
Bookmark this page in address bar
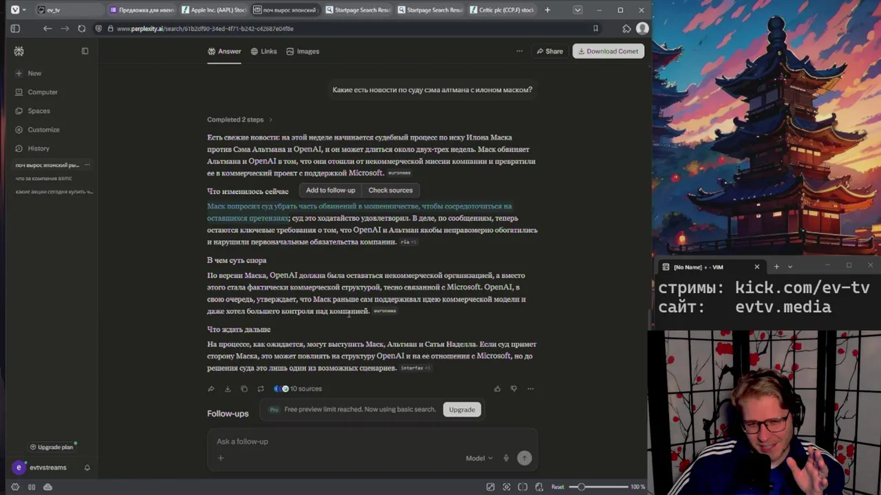595,29
